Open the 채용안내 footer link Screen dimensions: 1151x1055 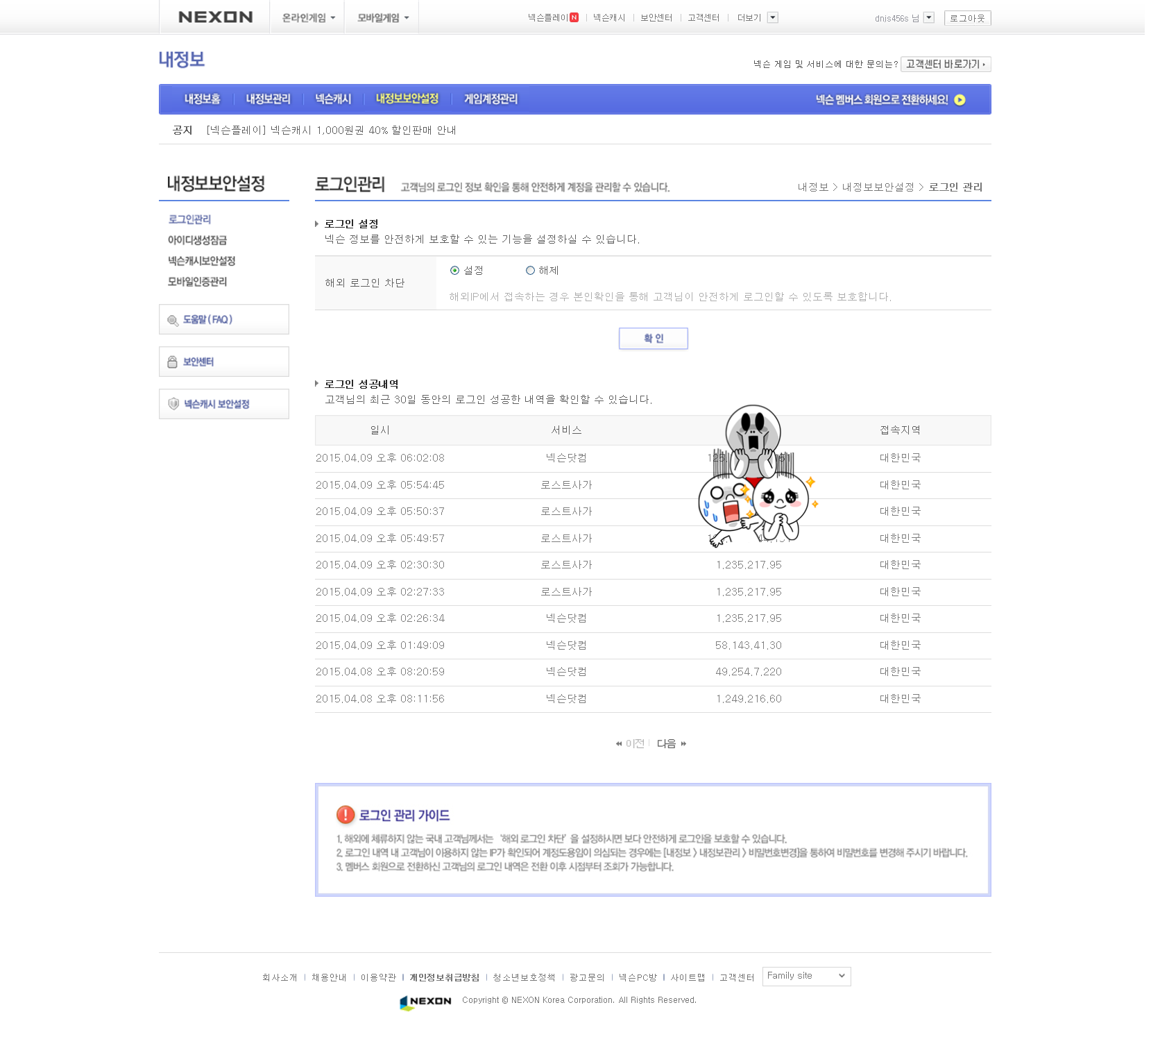tap(329, 977)
